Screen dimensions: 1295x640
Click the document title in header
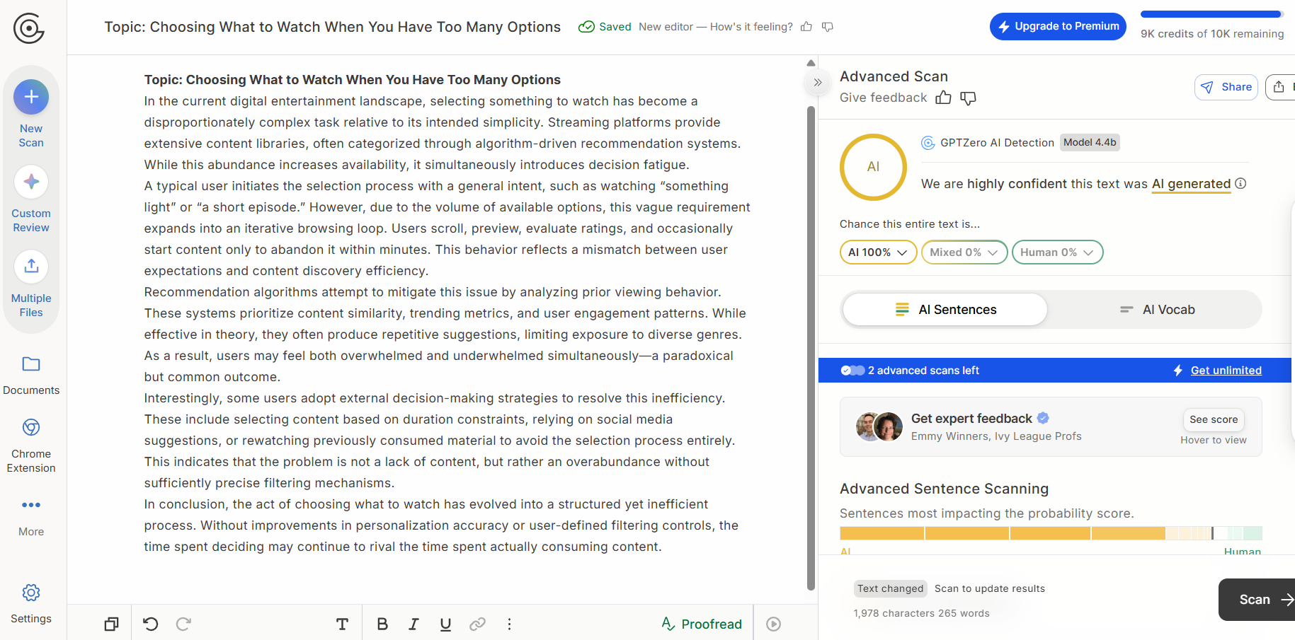coord(332,27)
